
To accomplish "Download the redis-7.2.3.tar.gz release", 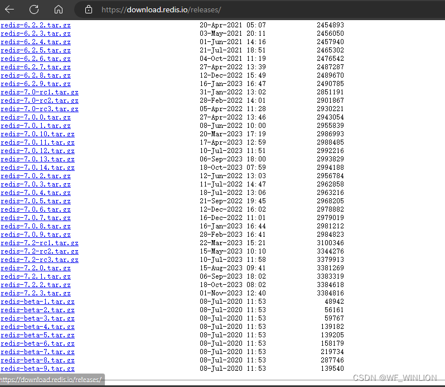I will [x=36, y=294].
